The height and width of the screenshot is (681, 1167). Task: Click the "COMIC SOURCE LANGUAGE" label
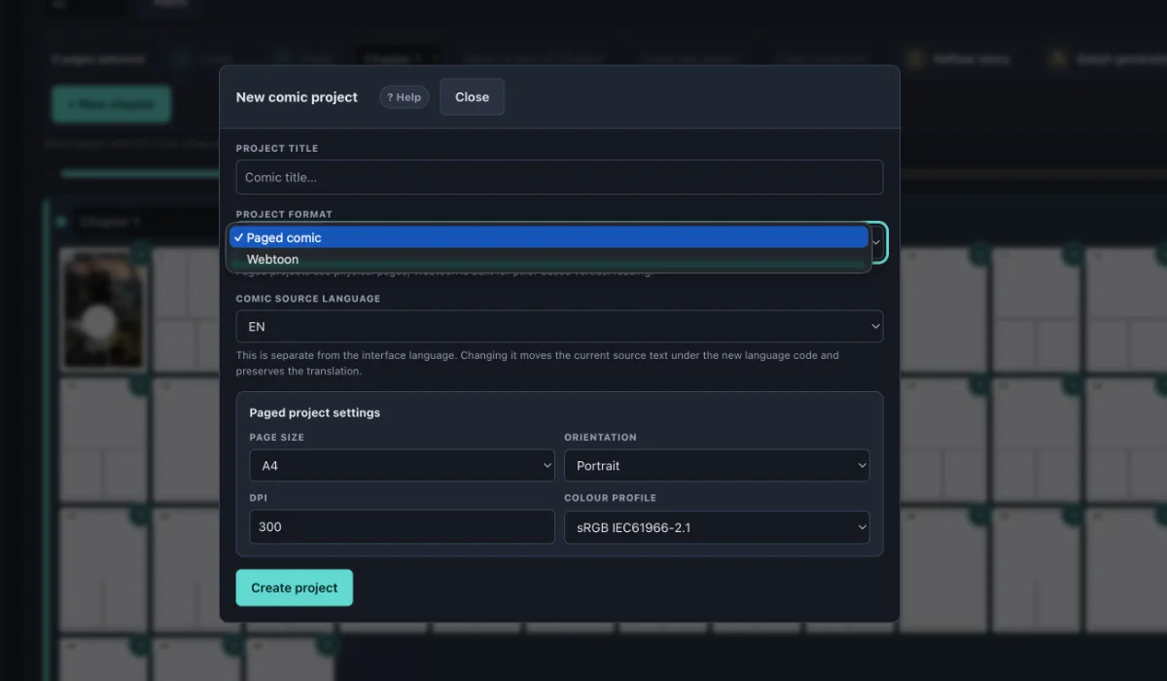pos(308,299)
